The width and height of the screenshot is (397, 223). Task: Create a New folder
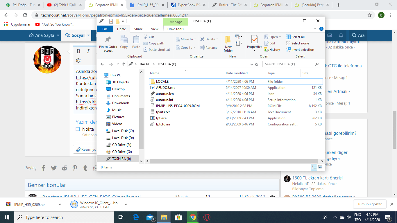tap(228, 44)
